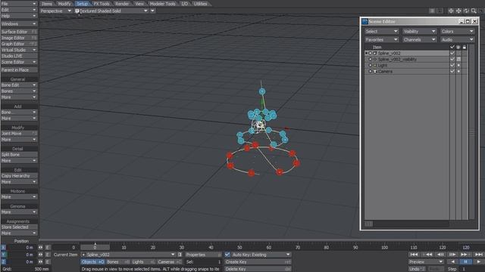Click the Camera item icon in Scene Editor
Image resolution: width=485 pixels, height=272 pixels.
click(375, 71)
